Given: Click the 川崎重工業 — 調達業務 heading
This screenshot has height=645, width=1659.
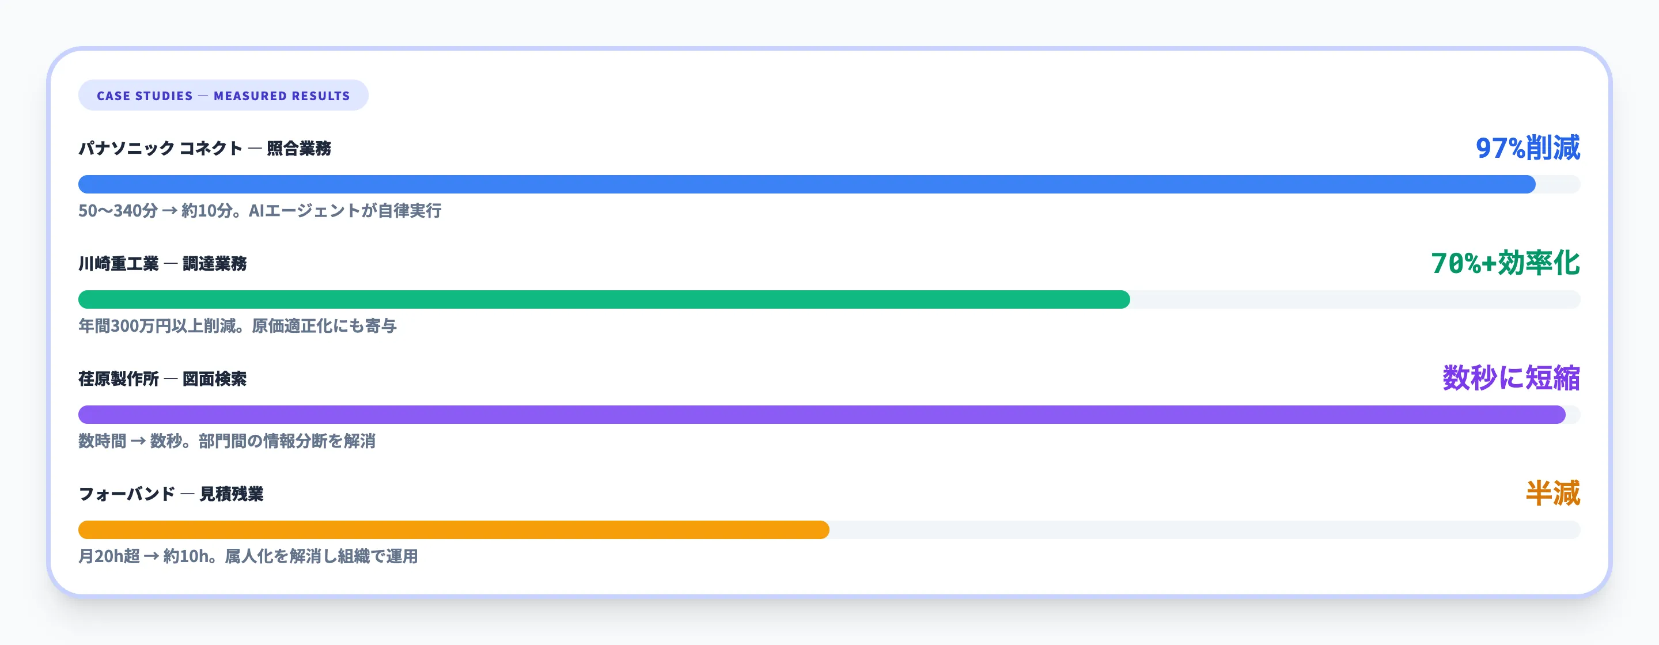Looking at the screenshot, I should coord(162,263).
